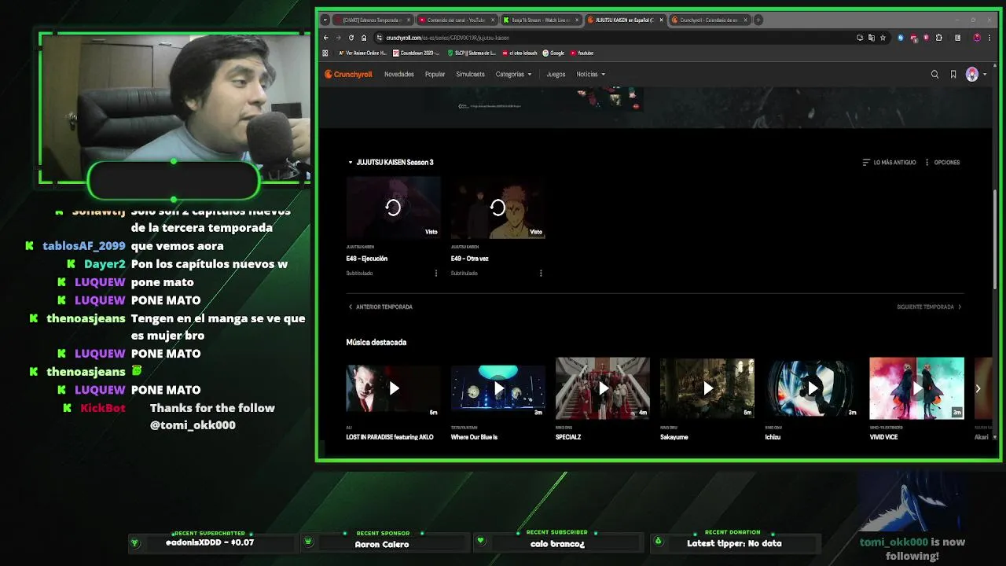Open the Crunchyroll watchlist bookmark icon
This screenshot has width=1006, height=566.
pos(953,74)
